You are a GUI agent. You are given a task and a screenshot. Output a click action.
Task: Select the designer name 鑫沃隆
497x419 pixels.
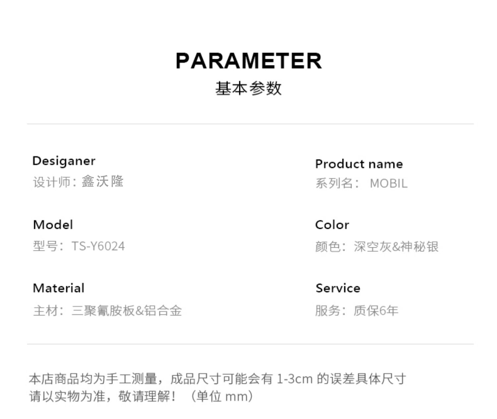[103, 182]
